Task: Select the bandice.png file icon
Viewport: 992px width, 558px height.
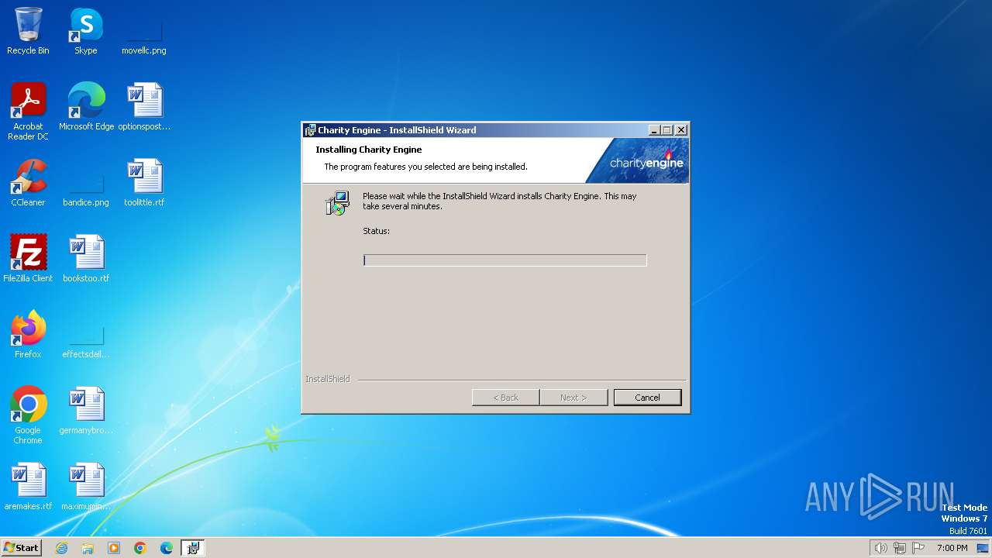Action: click(x=86, y=183)
